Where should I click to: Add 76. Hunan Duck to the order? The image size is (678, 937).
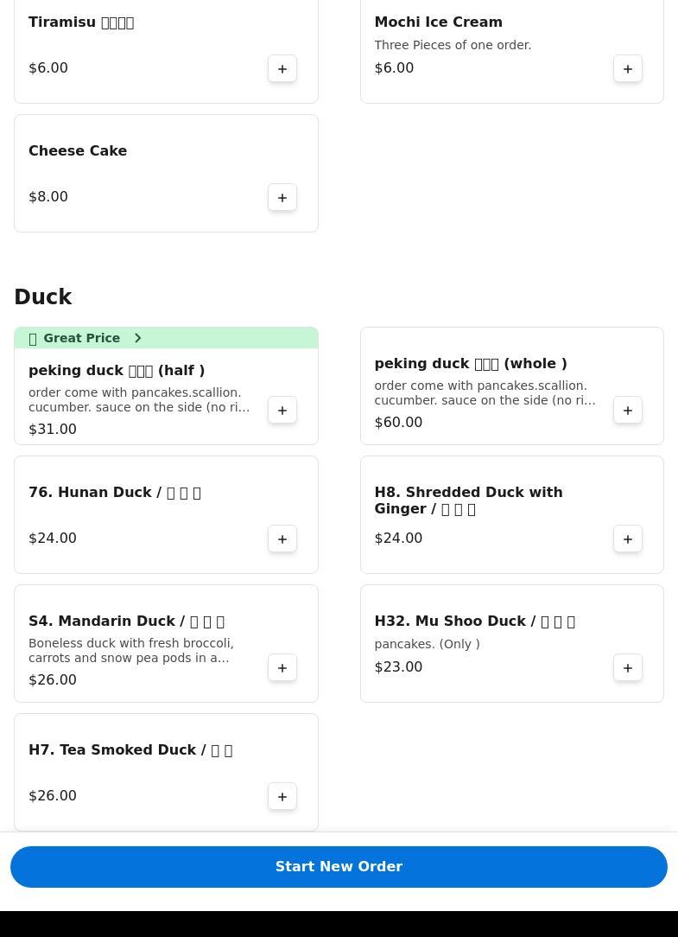click(282, 539)
